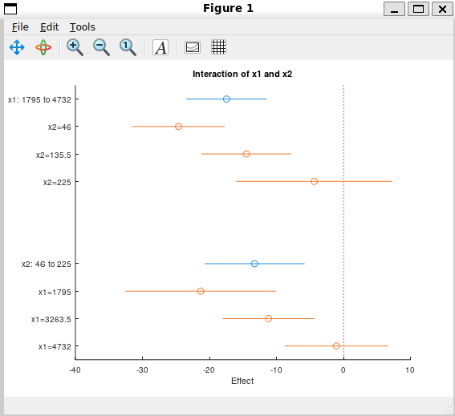Toggle the grid icon in toolbar
Viewport: 455px width, 416px height.
tap(218, 47)
